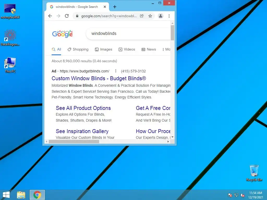Close the windowblinds Google Search tab

[105, 7]
